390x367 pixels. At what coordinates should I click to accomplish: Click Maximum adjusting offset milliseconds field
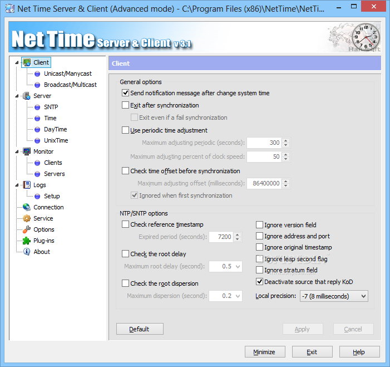coord(265,184)
